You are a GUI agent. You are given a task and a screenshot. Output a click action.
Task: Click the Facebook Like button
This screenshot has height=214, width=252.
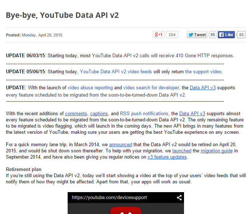click(226, 35)
